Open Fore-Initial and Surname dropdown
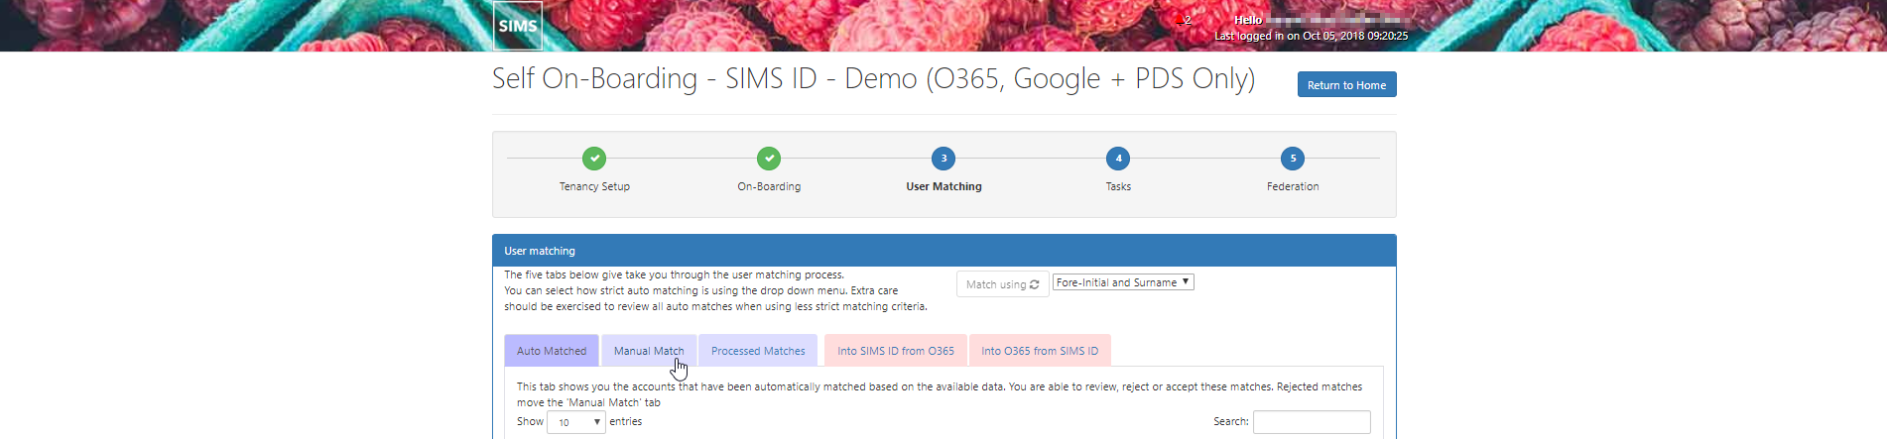The width and height of the screenshot is (1887, 439). coord(1123,282)
